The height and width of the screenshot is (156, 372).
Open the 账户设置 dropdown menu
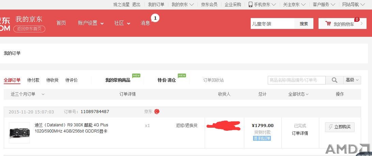(91, 23)
